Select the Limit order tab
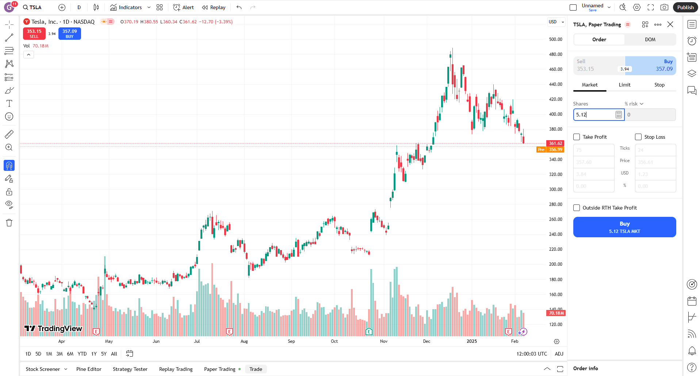The width and height of the screenshot is (700, 376). pos(624,84)
